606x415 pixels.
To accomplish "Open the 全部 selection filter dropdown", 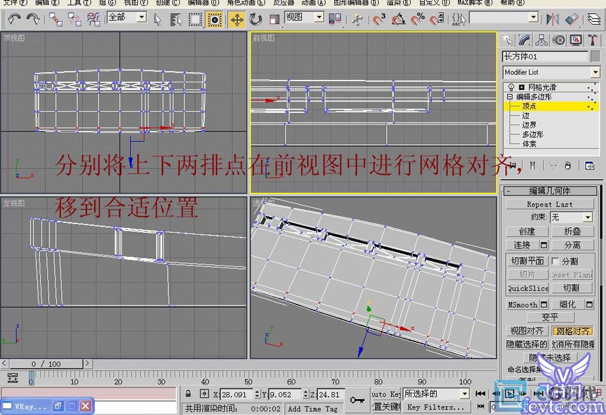I will coord(127,17).
